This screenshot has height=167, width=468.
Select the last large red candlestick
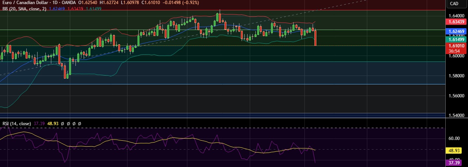click(x=315, y=38)
